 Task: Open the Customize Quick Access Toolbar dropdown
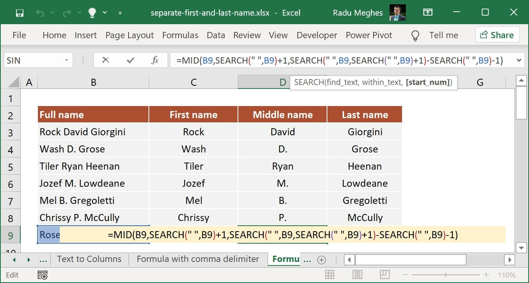(120, 12)
